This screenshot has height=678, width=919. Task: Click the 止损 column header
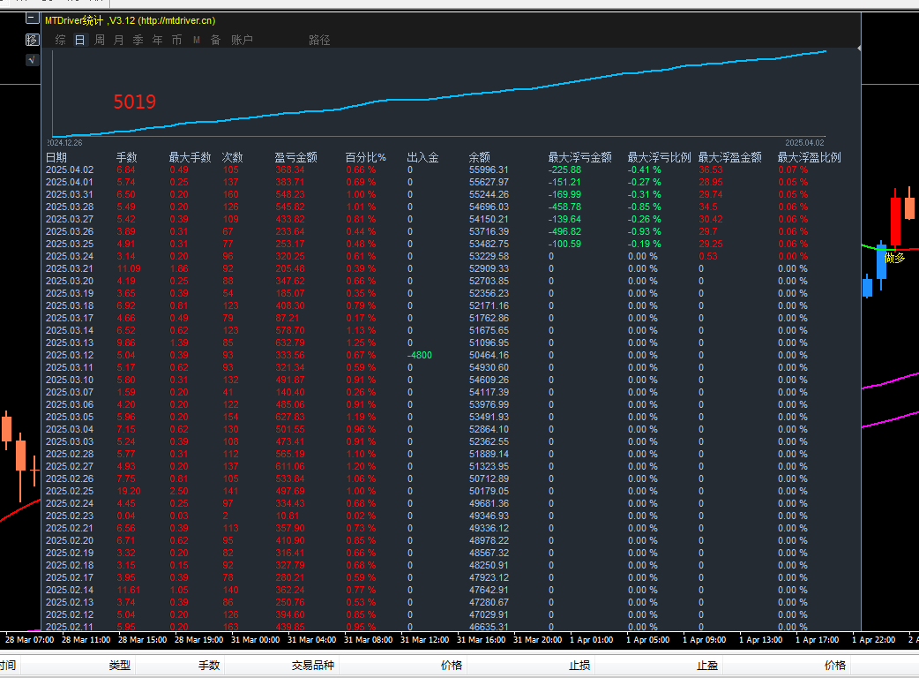pos(579,665)
